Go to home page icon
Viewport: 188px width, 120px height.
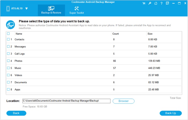tap(156, 3)
